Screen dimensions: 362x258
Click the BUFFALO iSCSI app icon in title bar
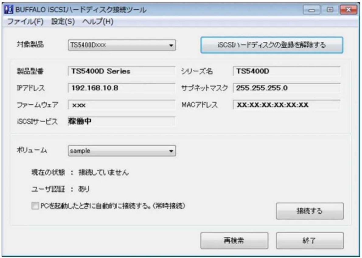click(9, 10)
